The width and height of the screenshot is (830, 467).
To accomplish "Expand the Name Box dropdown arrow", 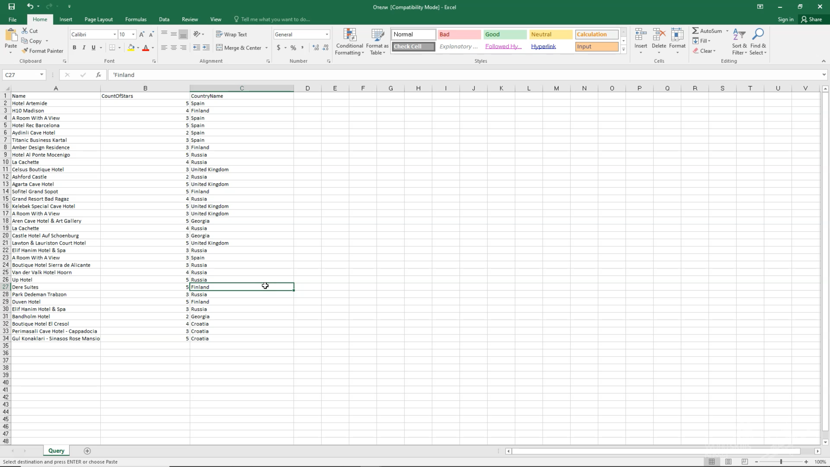I will pyautogui.click(x=41, y=75).
